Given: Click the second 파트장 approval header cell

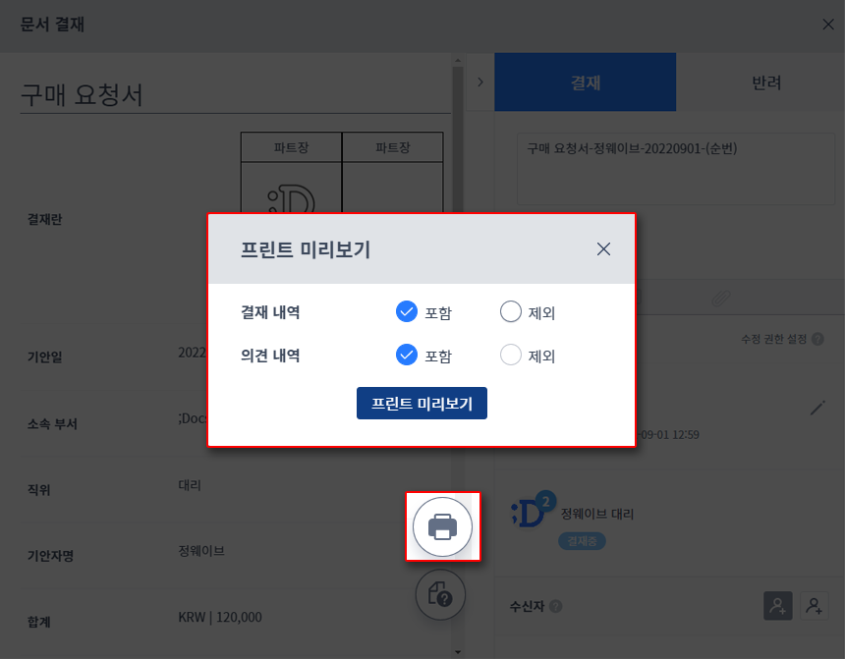Looking at the screenshot, I should 393,147.
